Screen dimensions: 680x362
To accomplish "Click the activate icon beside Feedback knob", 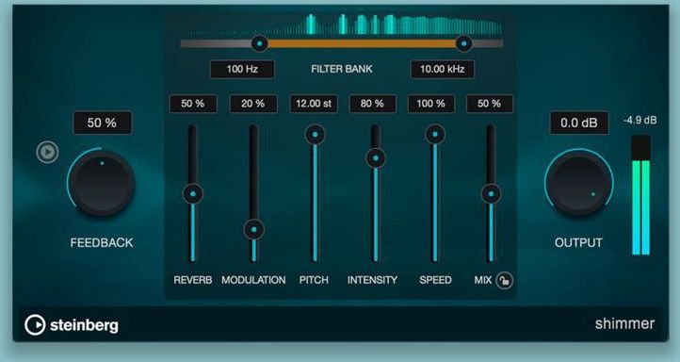I will (47, 152).
